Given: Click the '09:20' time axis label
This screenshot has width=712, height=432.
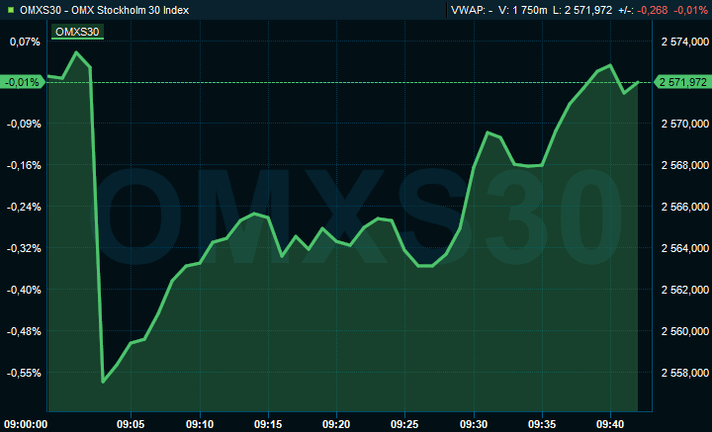Looking at the screenshot, I should click(336, 424).
